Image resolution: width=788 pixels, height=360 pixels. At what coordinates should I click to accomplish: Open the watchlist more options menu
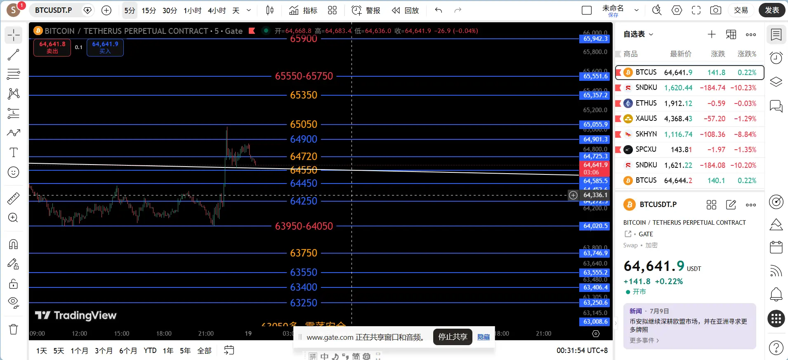751,34
